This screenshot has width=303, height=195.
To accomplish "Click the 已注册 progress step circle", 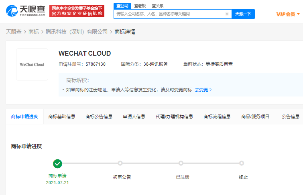I will coord(181,163).
